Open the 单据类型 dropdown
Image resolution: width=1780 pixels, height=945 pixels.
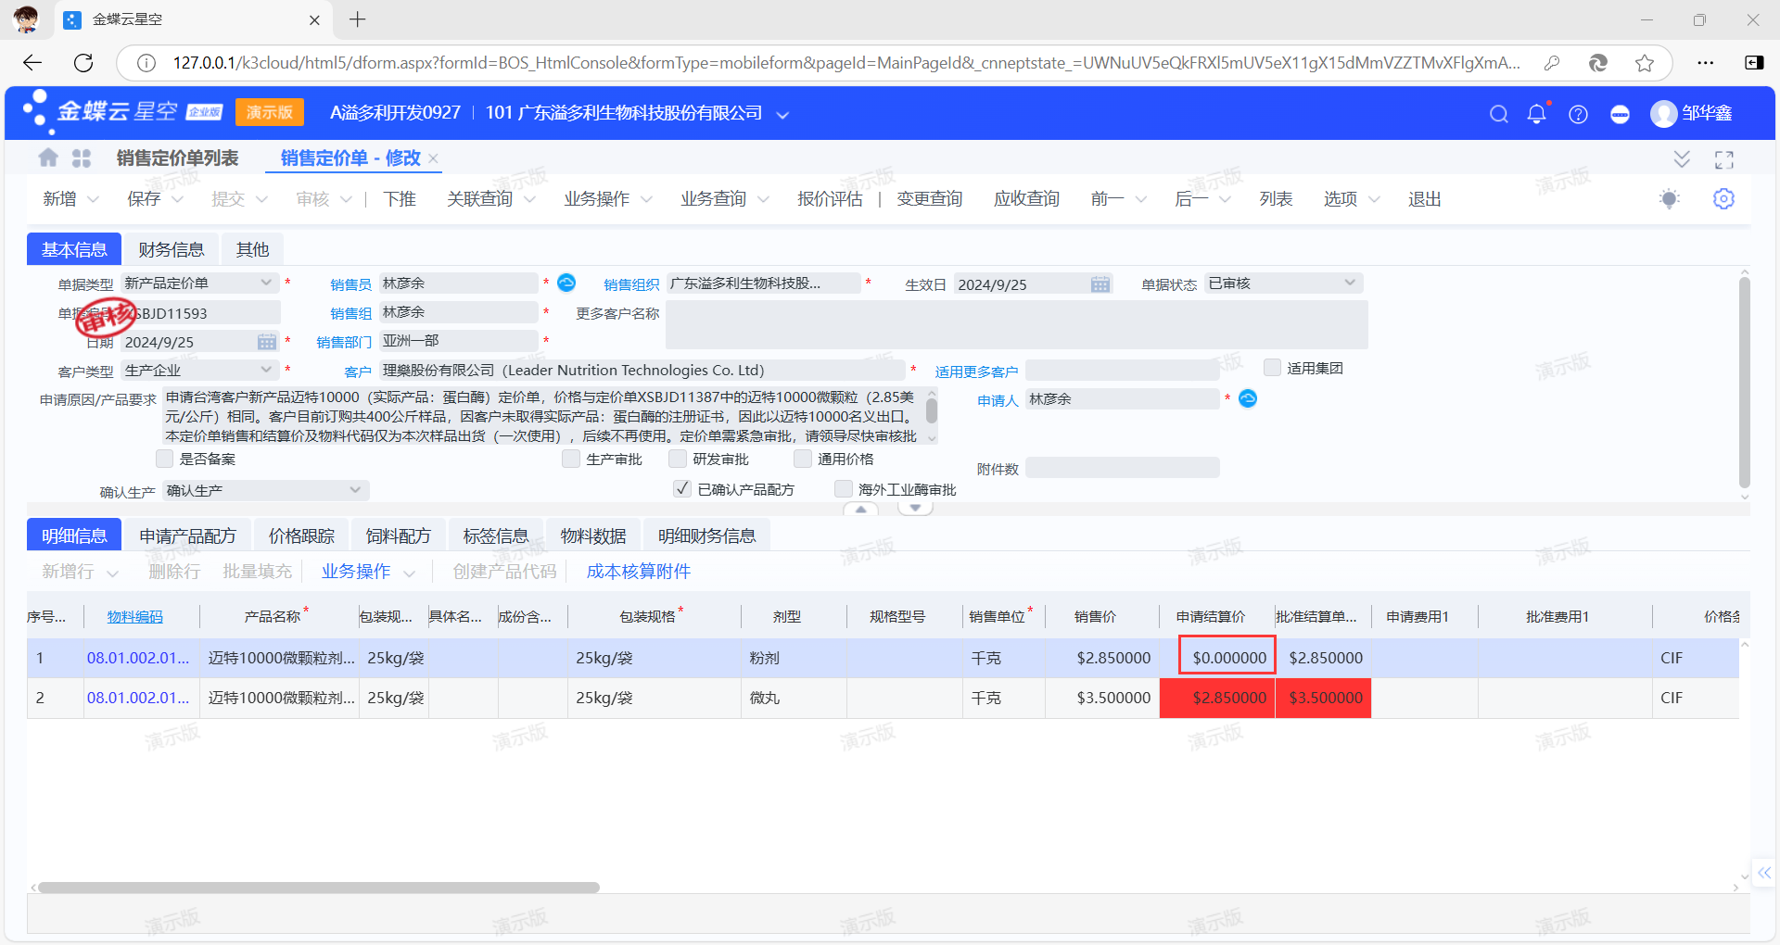(266, 283)
